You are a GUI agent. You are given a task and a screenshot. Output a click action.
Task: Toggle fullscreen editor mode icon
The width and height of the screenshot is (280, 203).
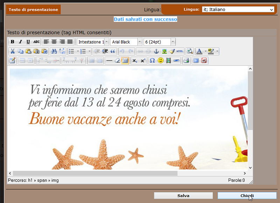pyautogui.click(x=196, y=61)
